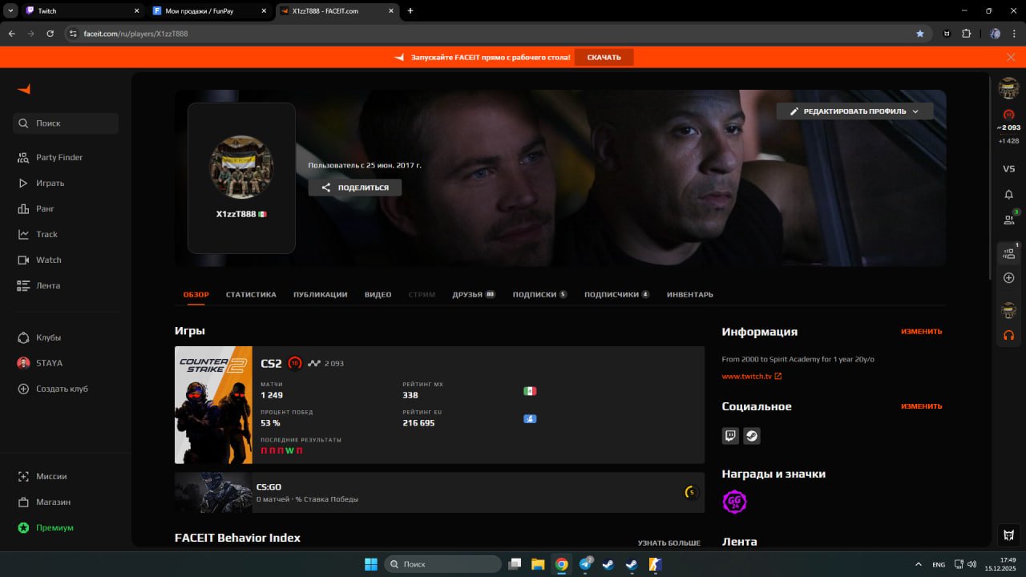
Task: Open the ИНВЕНТАРЬ tab
Action: pos(689,294)
